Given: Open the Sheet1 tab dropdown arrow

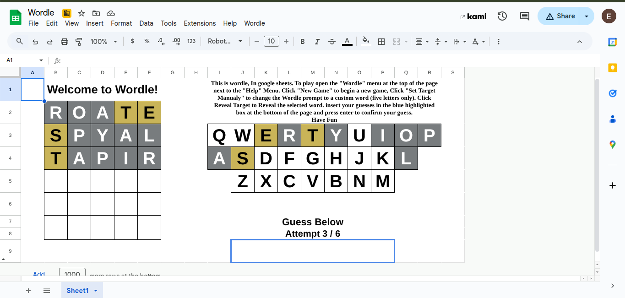Looking at the screenshot, I should coord(96,291).
